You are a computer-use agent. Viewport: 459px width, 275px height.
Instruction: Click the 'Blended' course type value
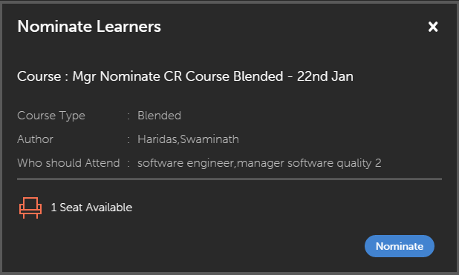[x=159, y=116]
